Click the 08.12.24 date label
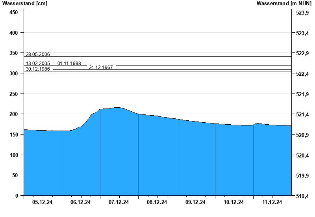315x217 pixels. [157, 202]
